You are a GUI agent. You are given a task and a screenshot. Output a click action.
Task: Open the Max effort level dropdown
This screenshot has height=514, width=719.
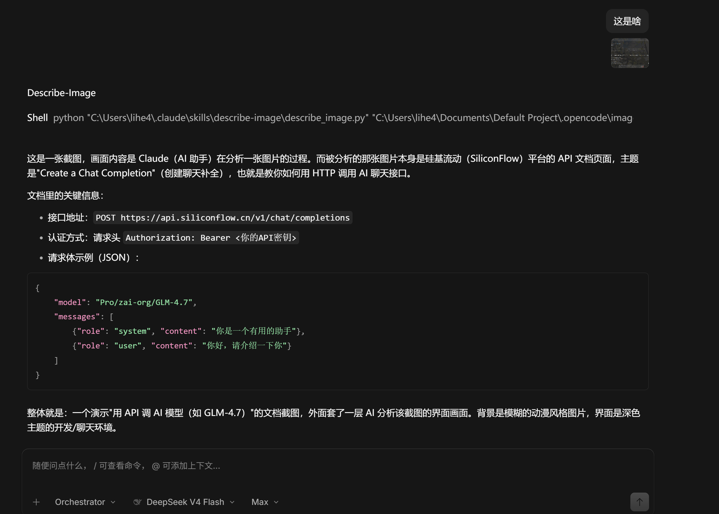[x=265, y=502]
